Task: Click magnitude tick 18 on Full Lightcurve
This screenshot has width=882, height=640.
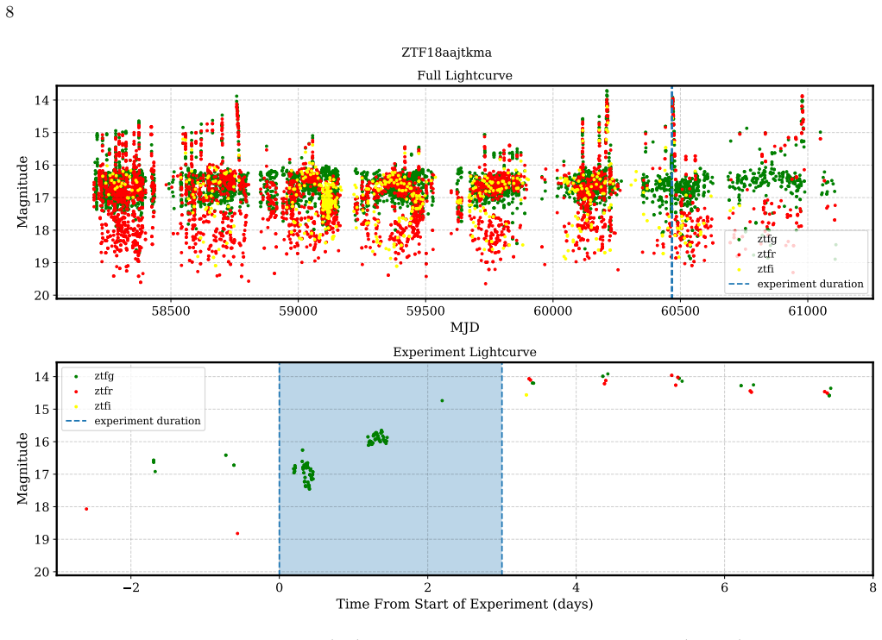Action: click(x=41, y=230)
